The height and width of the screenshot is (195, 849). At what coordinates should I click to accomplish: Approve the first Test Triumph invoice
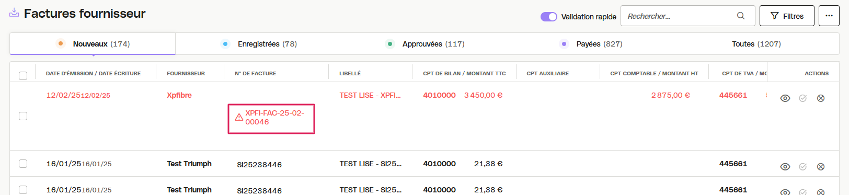803,167
